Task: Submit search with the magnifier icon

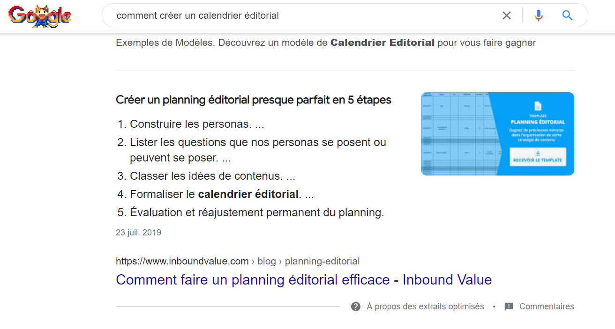Action: click(x=567, y=15)
